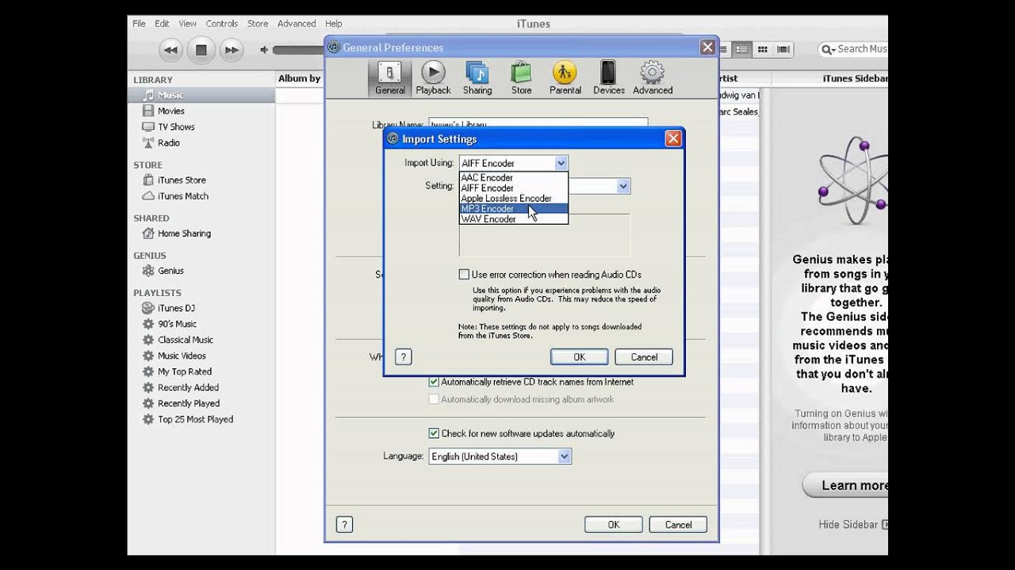Cancel the Import Settings dialog
This screenshot has width=1015, height=570.
pyautogui.click(x=644, y=357)
